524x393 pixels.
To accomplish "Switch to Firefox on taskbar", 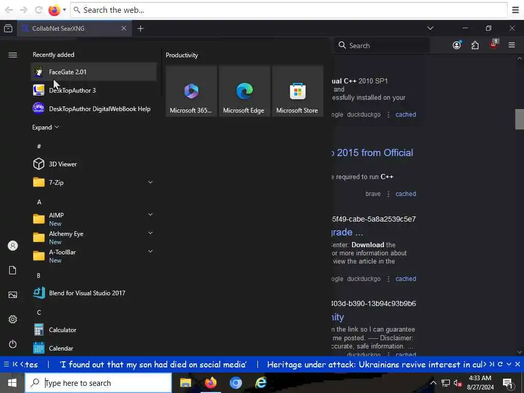I will coord(211,383).
